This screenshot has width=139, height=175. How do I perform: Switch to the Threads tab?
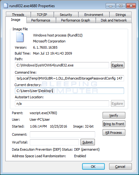coord(18,15)
